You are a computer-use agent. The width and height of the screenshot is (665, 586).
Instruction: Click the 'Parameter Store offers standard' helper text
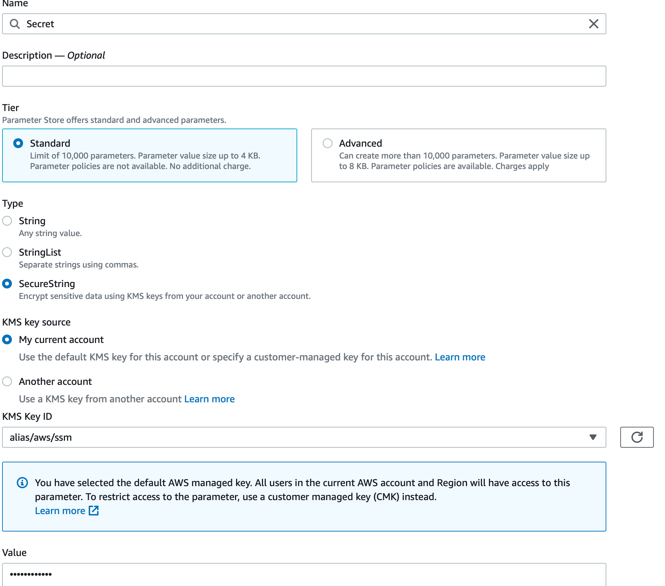tap(114, 120)
